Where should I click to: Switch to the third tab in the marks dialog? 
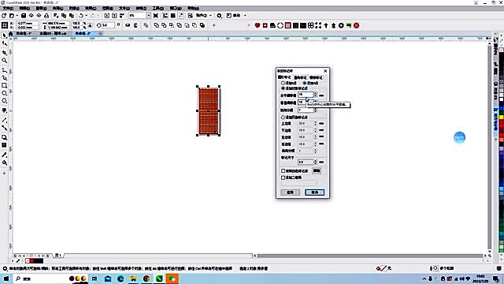(x=316, y=77)
